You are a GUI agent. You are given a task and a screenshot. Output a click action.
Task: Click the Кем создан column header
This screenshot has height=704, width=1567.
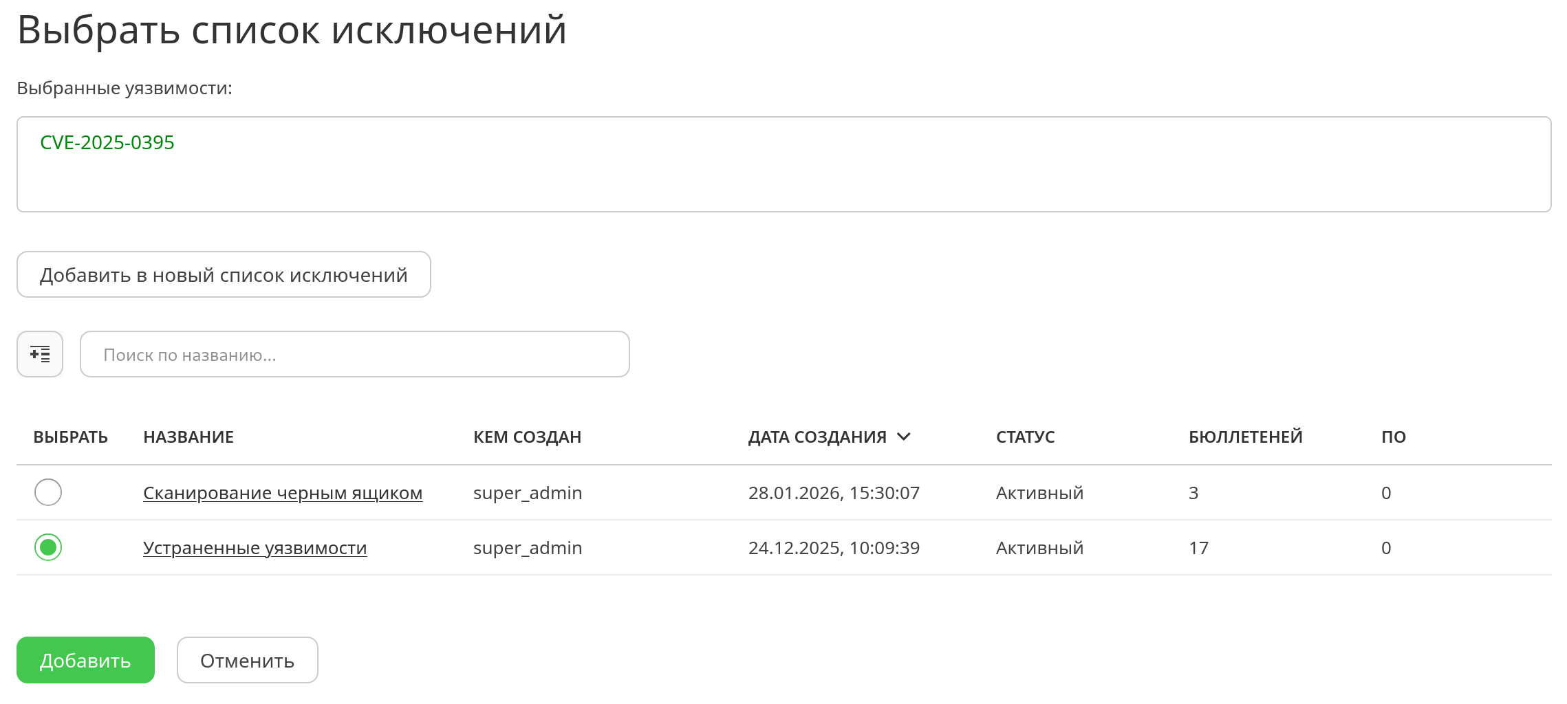(527, 437)
